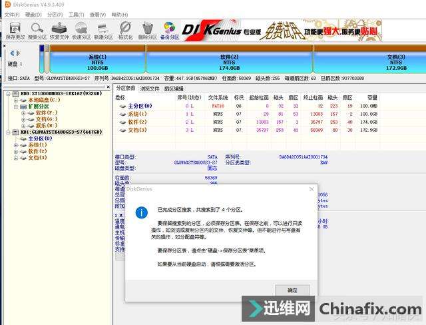Viewport: 426px width, 325px height.
Task: Open the View (查看) menu
Action: pos(98,15)
